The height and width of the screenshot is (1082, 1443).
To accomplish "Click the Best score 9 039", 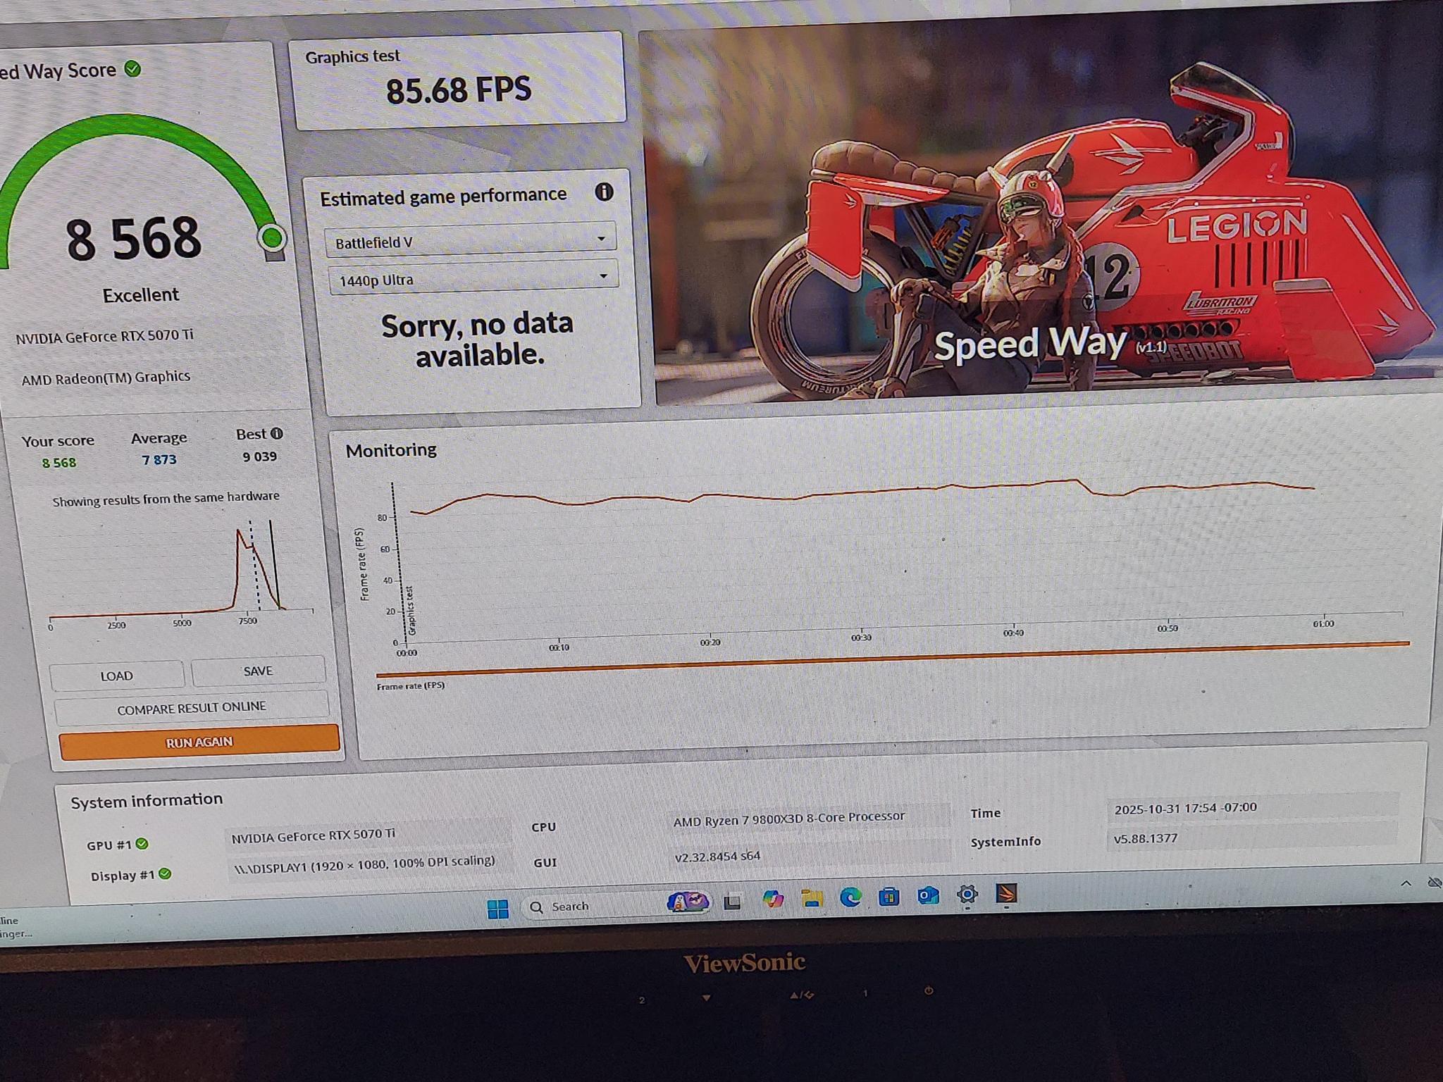I will (260, 456).
